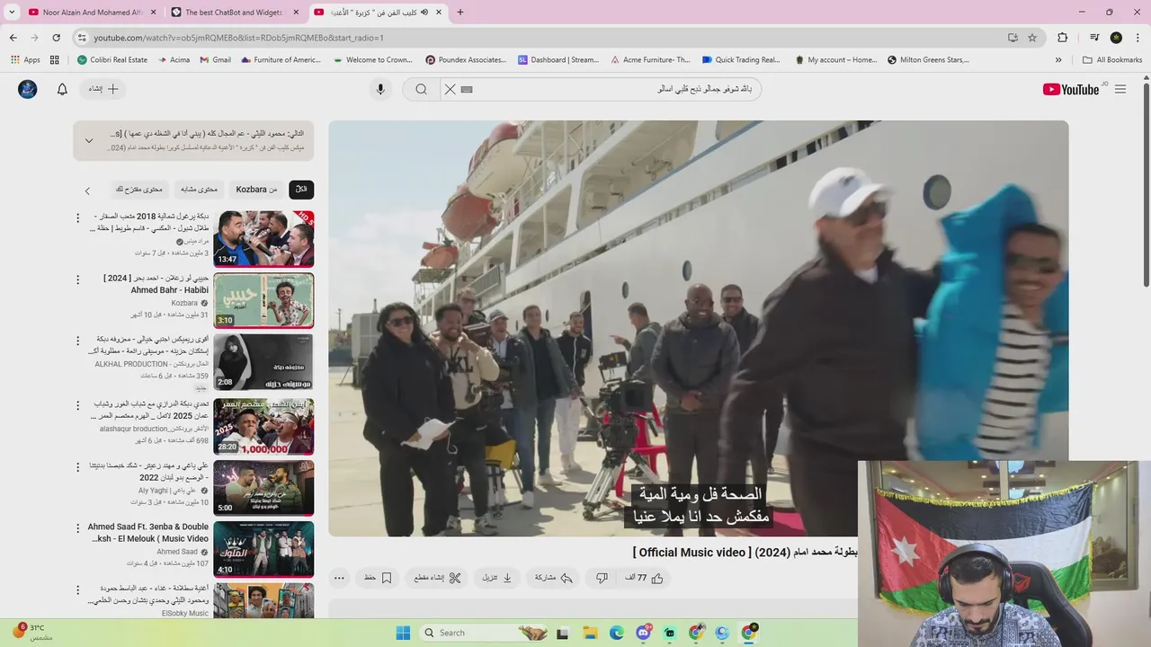Open options for Ahmed Bahr - Habibi video
The height and width of the screenshot is (647, 1151).
point(77,279)
